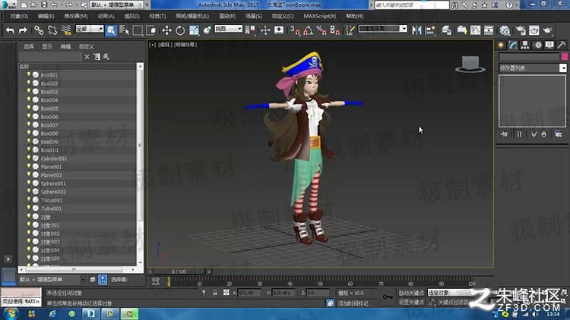
Task: Toggle the Percent Snap button
Action: (x=321, y=30)
